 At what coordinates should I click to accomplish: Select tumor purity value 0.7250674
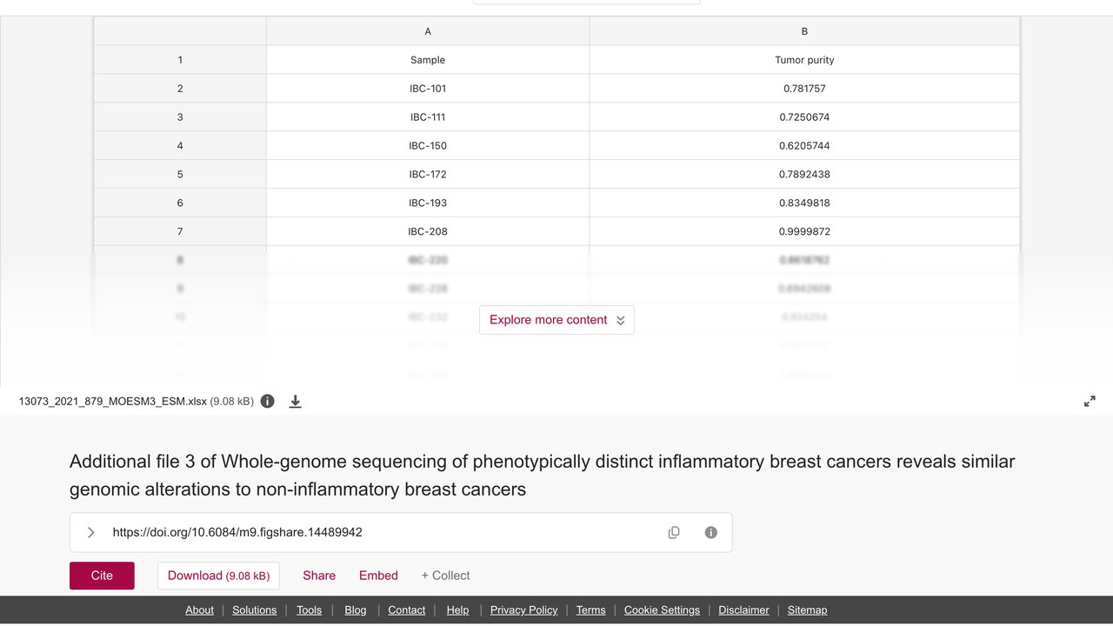tap(804, 117)
